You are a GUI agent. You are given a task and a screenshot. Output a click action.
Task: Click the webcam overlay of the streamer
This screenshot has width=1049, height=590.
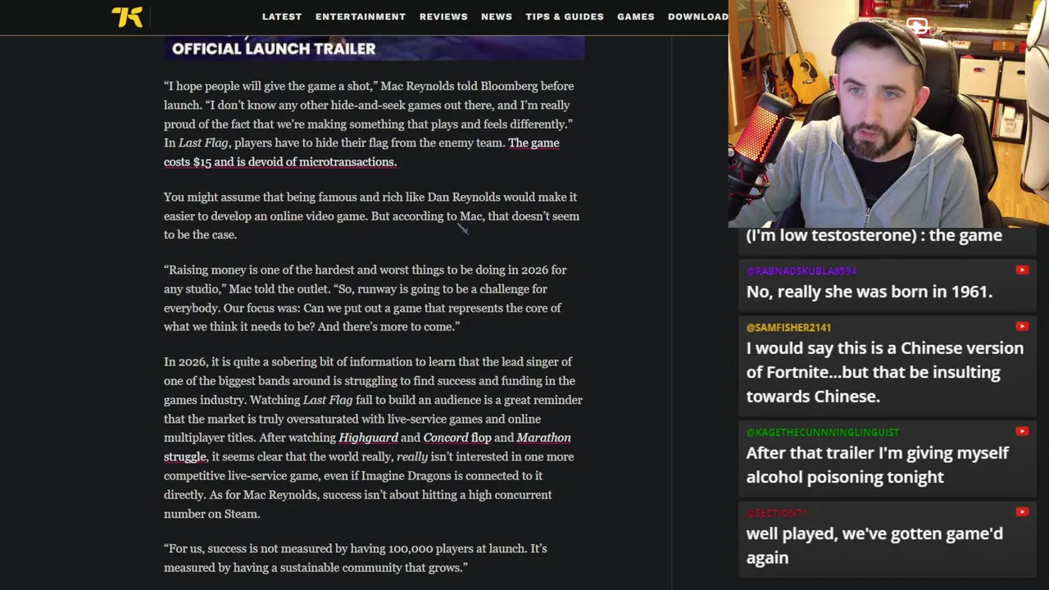click(x=888, y=113)
